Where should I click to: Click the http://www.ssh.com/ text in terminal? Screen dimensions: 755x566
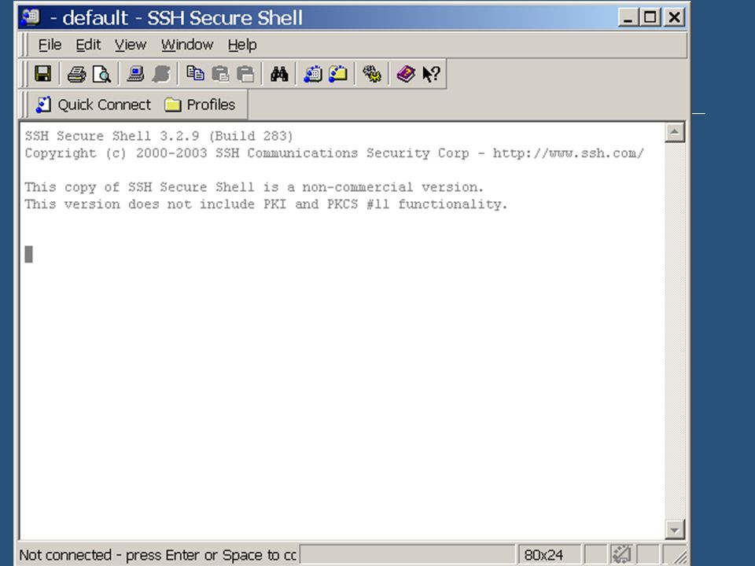[x=568, y=153]
